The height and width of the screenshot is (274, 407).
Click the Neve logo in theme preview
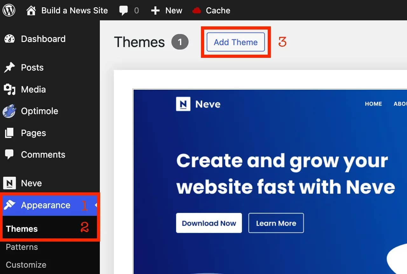[183, 104]
